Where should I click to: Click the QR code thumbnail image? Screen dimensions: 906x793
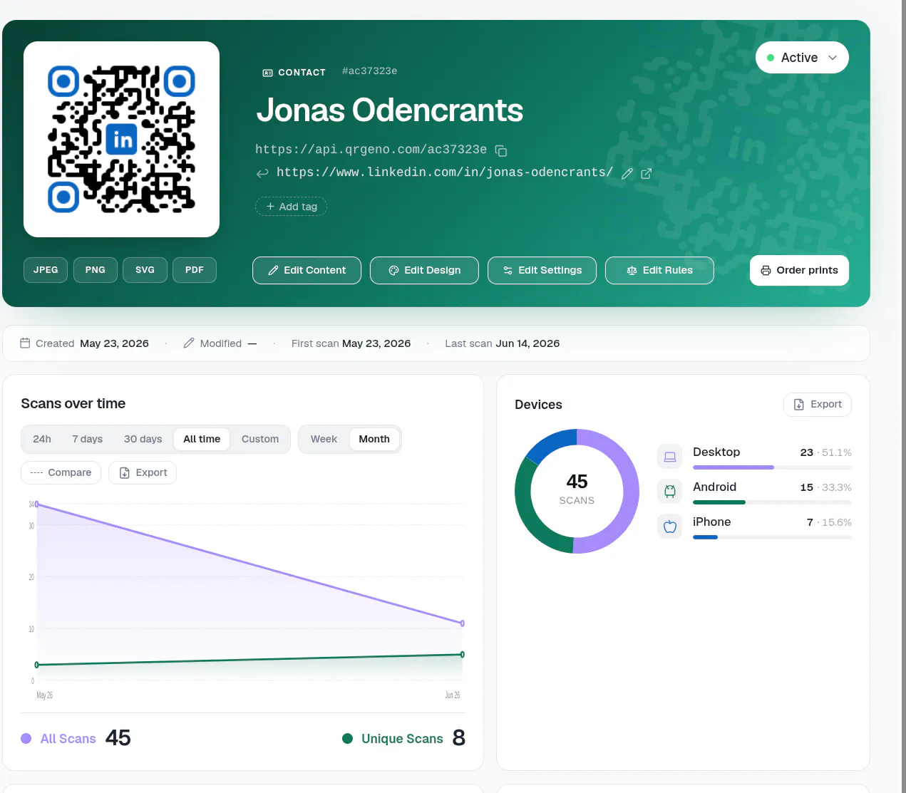click(121, 139)
